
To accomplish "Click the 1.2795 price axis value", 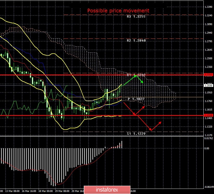I will pos(209,41).
